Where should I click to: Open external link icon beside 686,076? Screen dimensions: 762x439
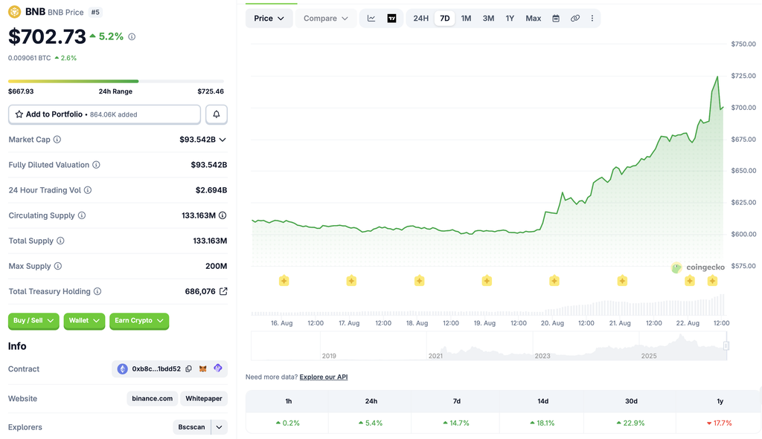[x=223, y=291]
